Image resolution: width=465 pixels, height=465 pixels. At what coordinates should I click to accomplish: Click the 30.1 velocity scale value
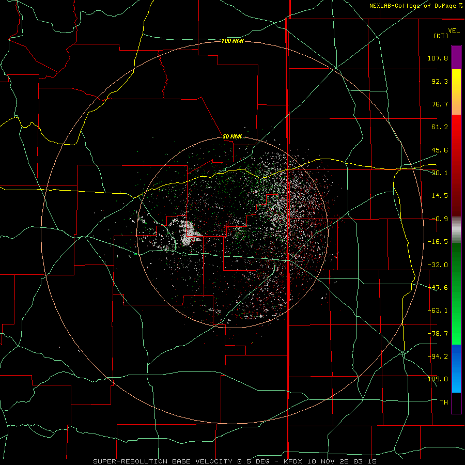[440, 173]
